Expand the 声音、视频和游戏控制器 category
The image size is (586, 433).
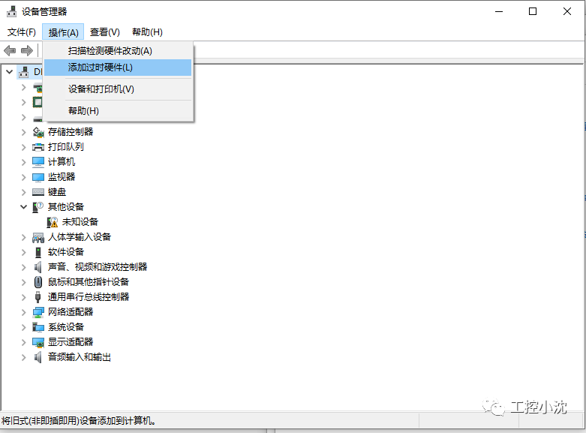[x=23, y=267]
